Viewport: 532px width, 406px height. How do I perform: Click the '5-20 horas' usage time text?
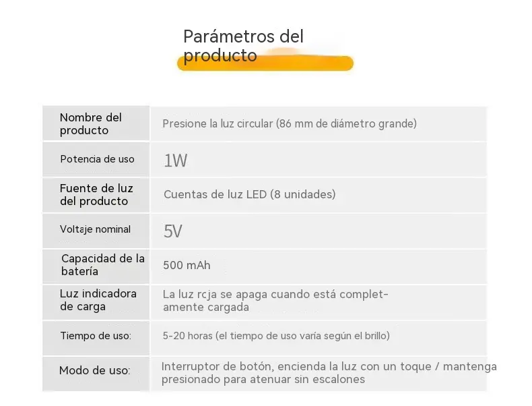[x=276, y=336]
